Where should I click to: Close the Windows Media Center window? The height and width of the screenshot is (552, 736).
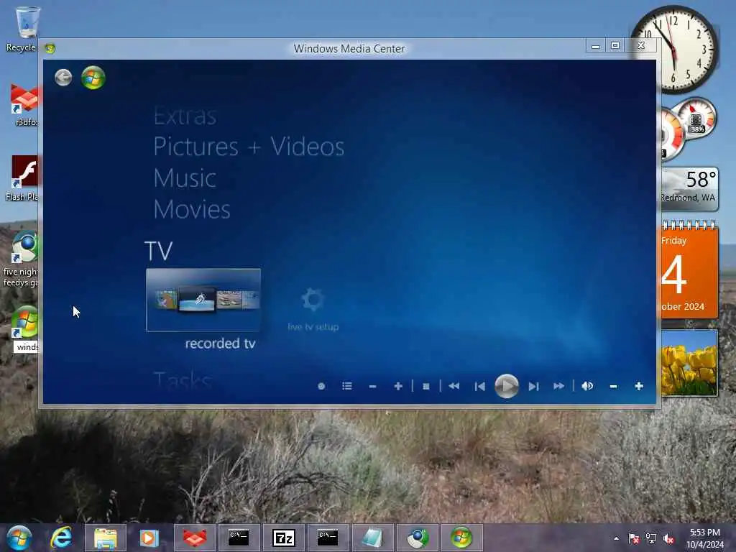(640, 45)
